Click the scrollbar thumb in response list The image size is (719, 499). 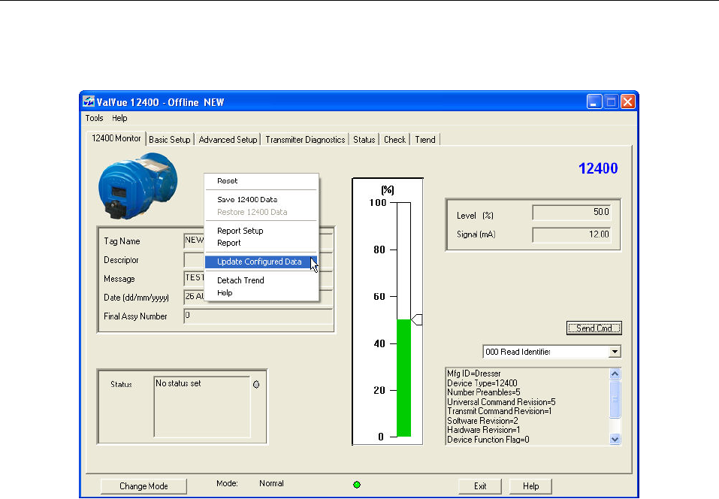(615, 399)
